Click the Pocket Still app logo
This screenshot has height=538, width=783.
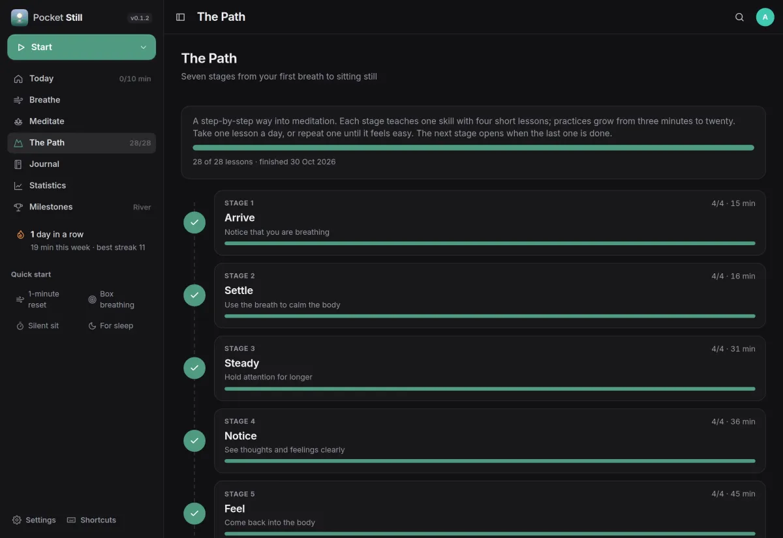pos(20,18)
